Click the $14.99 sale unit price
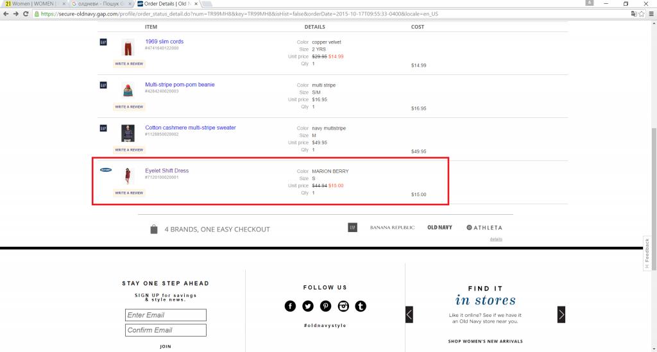Image resolution: width=657 pixels, height=352 pixels. point(336,56)
